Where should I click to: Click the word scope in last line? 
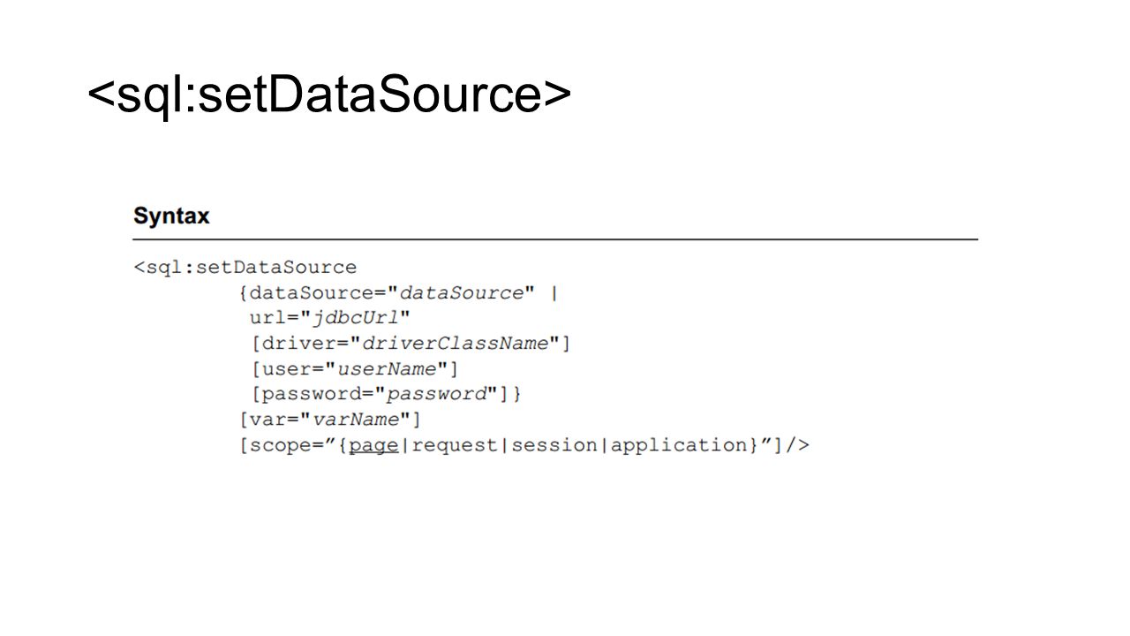pos(275,445)
